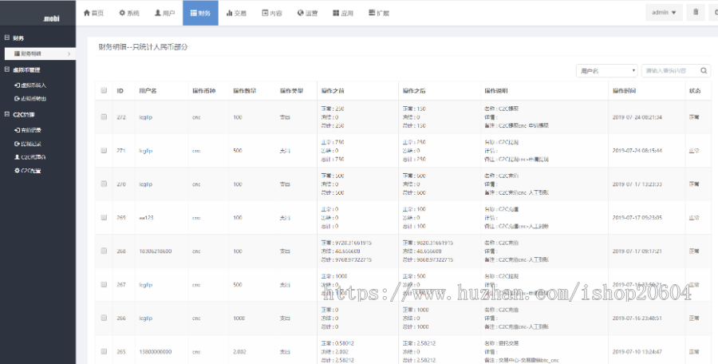Open the C2C配置 gear sidebar entry

(x=28, y=171)
